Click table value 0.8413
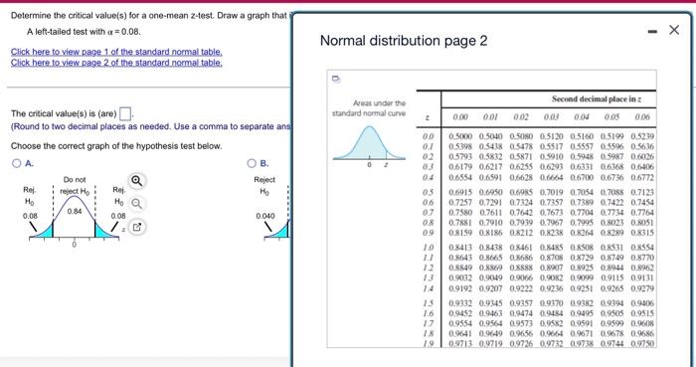Screen dimensions: 696x367 (460, 248)
